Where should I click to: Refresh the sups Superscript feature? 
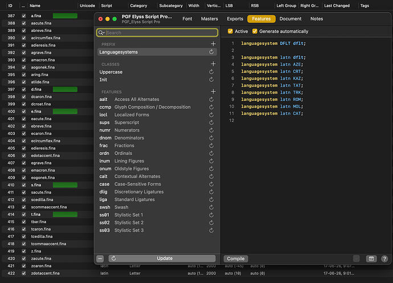pos(211,122)
